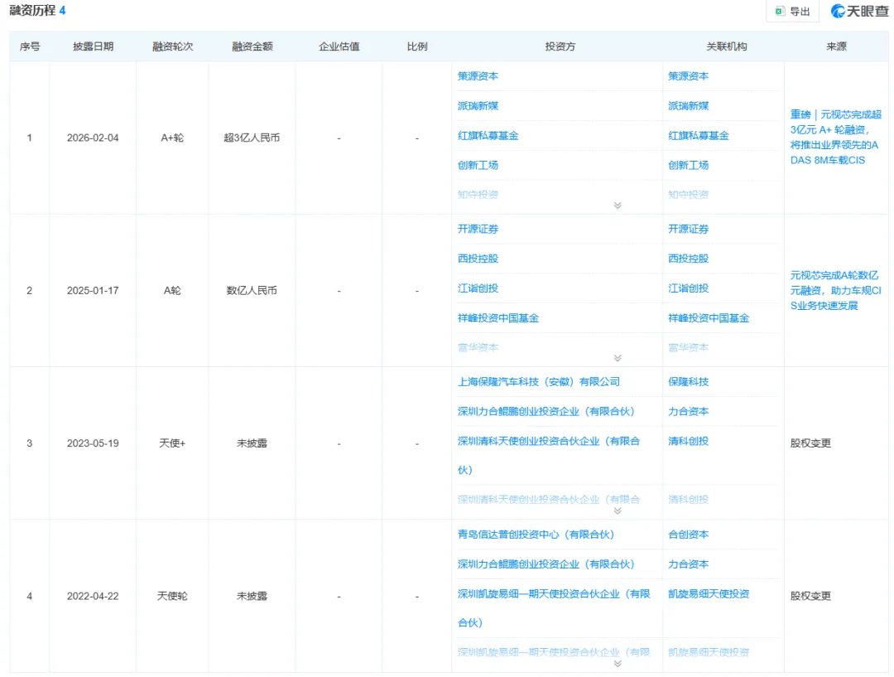The width and height of the screenshot is (894, 677).
Task: Select the 超3亿人民币 amount cell
Action: [x=252, y=138]
